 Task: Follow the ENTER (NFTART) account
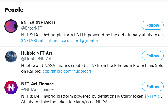(x=153, y=25)
